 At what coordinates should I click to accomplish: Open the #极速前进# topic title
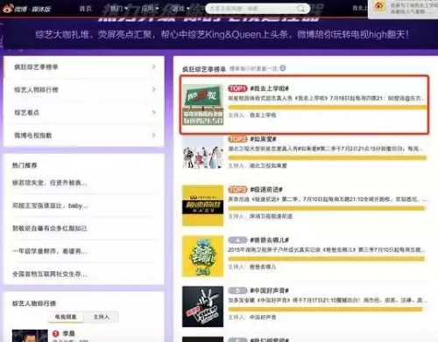[x=266, y=190]
